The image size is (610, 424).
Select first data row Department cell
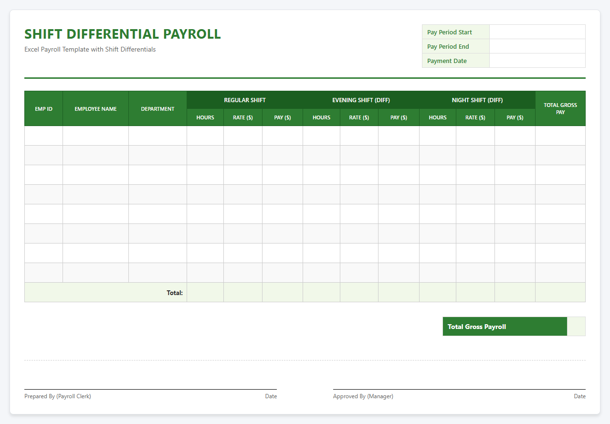158,136
